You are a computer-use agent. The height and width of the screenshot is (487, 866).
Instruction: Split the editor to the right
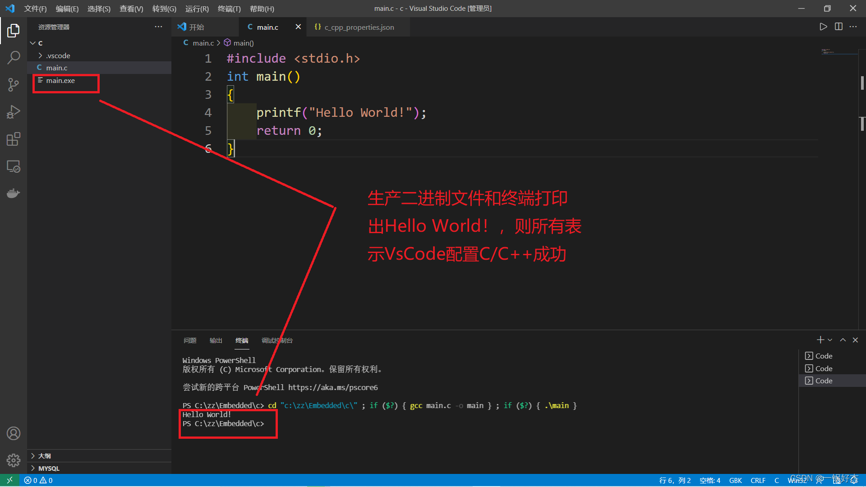coord(838,27)
